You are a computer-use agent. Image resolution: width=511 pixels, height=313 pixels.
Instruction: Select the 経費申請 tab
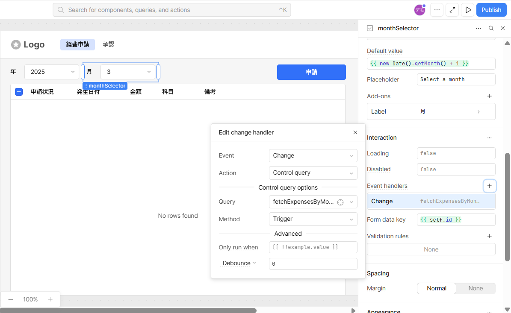[x=77, y=44]
